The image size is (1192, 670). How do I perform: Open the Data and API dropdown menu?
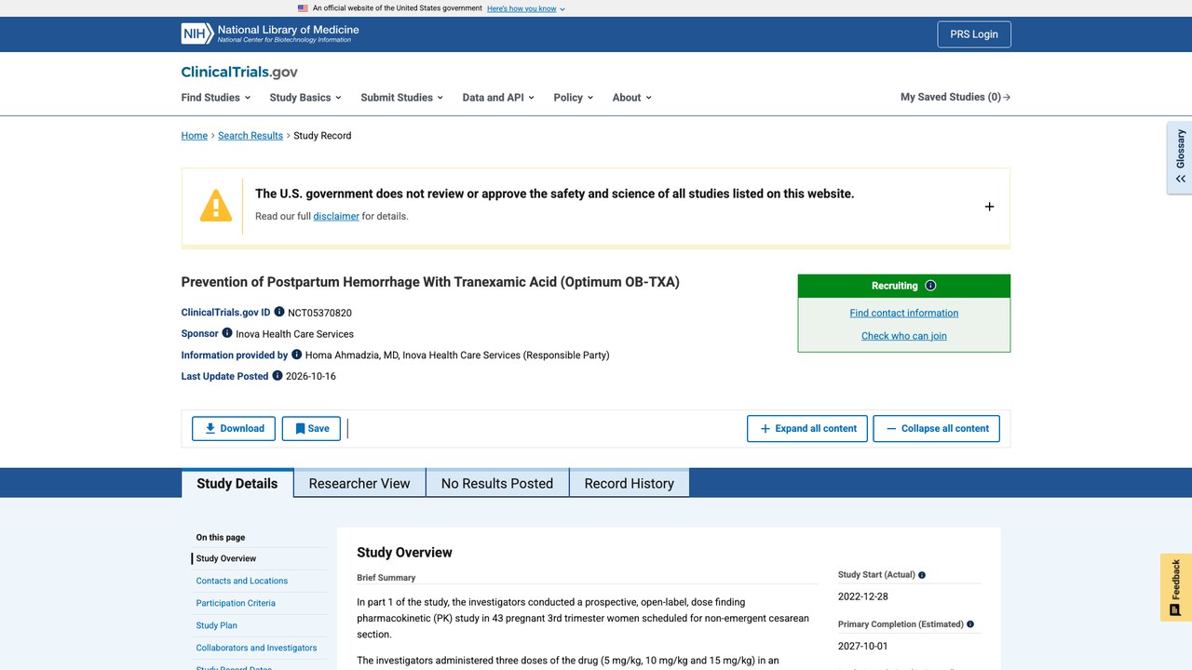[498, 97]
